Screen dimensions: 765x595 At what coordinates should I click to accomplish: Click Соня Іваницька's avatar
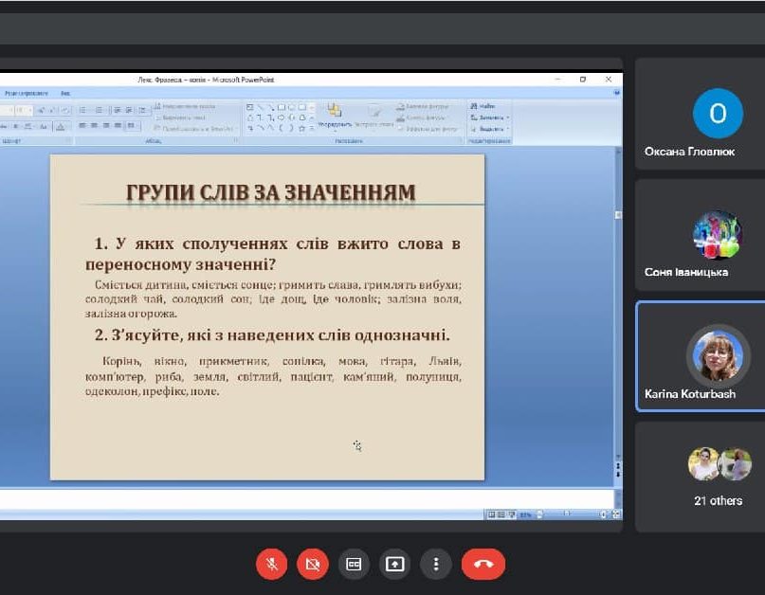[x=717, y=234]
